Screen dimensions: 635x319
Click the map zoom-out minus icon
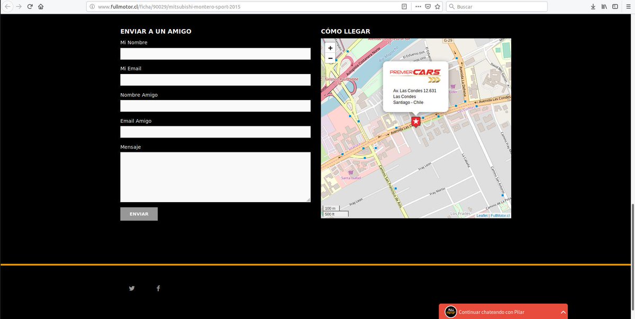[330, 58]
